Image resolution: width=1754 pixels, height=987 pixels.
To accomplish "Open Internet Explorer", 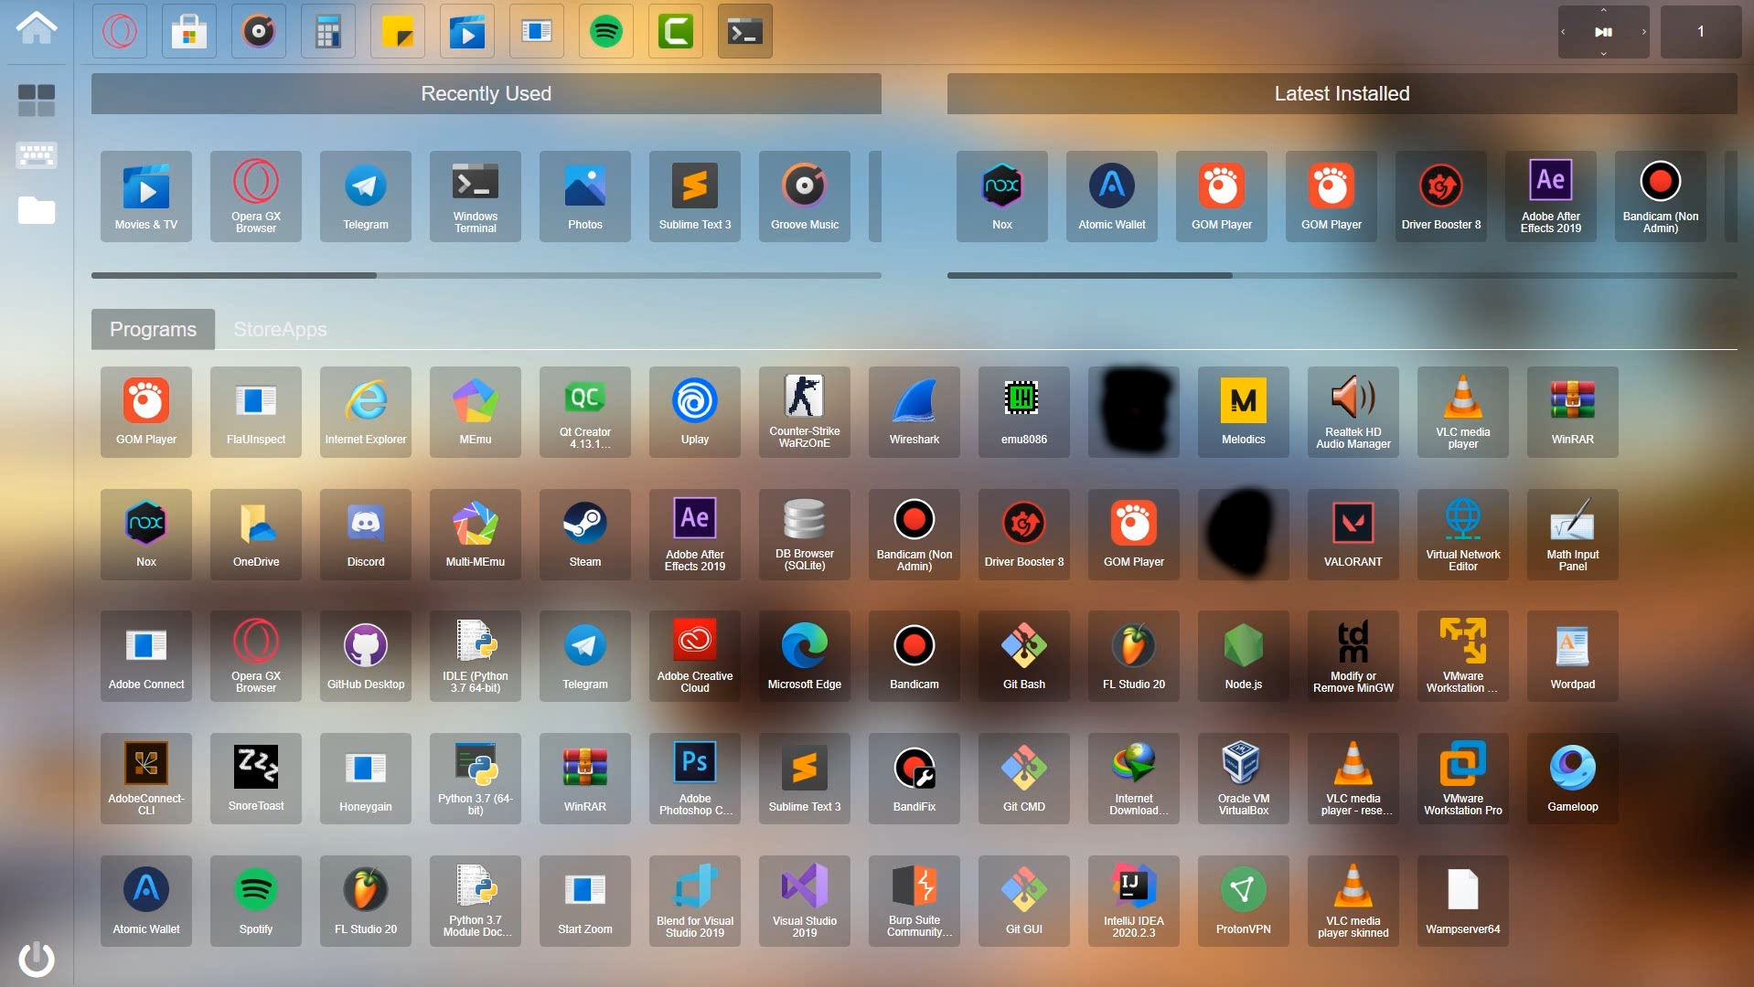I will point(366,412).
